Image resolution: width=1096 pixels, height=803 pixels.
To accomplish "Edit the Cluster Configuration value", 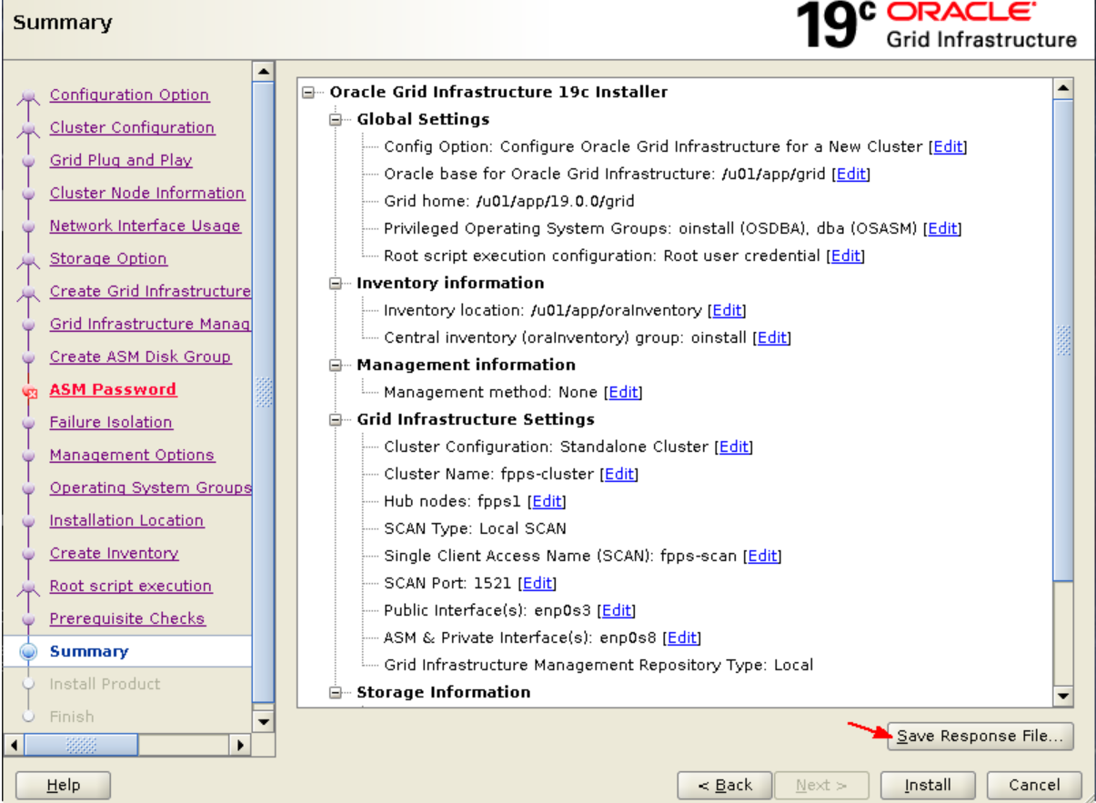I will click(x=733, y=447).
